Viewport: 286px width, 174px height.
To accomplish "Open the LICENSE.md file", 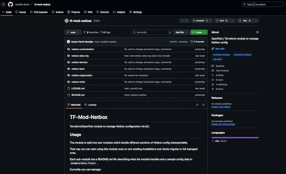I will pyautogui.click(x=78, y=89).
